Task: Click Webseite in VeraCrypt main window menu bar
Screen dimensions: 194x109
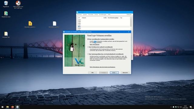Action: 129,15
